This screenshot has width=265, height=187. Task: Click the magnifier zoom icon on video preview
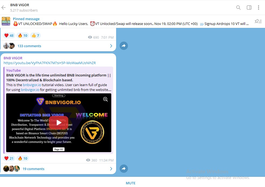tap(105, 99)
